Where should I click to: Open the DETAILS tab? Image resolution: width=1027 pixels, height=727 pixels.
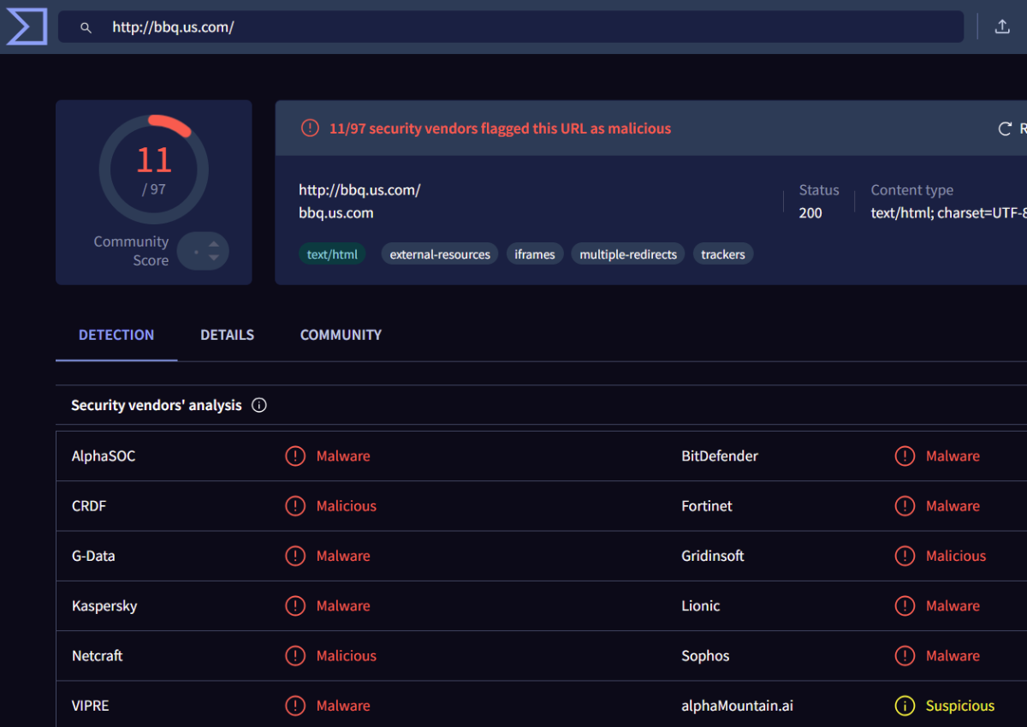click(227, 335)
